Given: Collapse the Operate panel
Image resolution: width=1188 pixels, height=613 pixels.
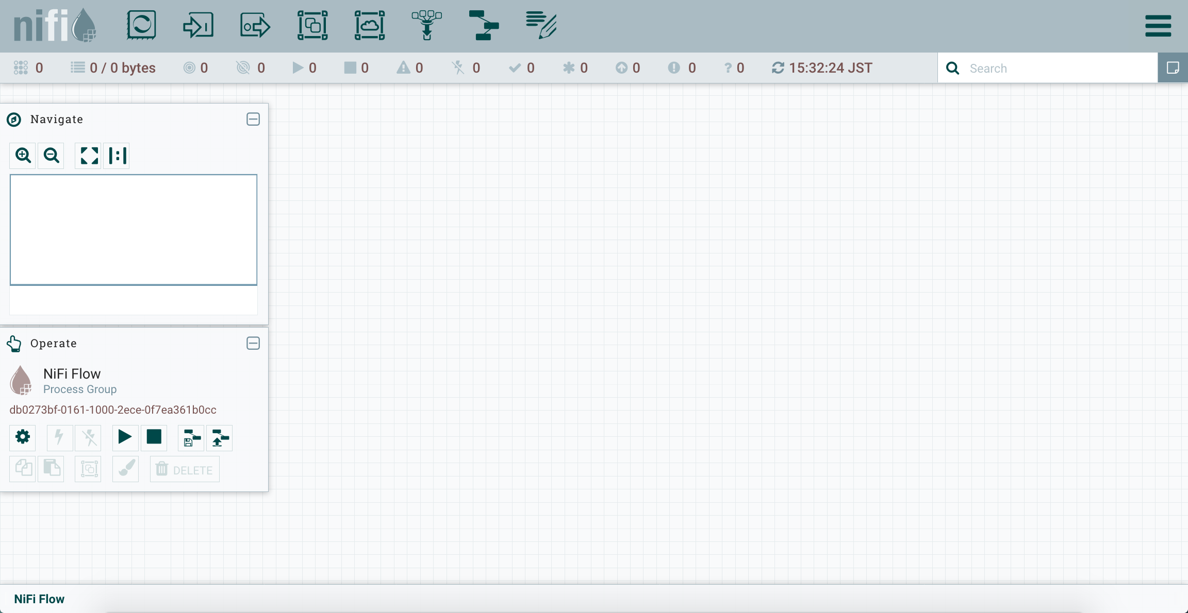Looking at the screenshot, I should (253, 343).
